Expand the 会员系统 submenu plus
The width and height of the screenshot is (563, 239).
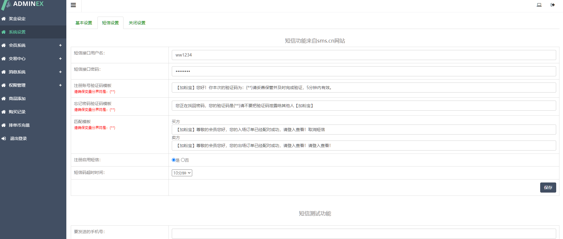(x=60, y=45)
